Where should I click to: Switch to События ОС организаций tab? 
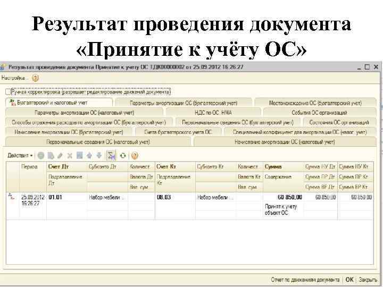[x=320, y=113]
